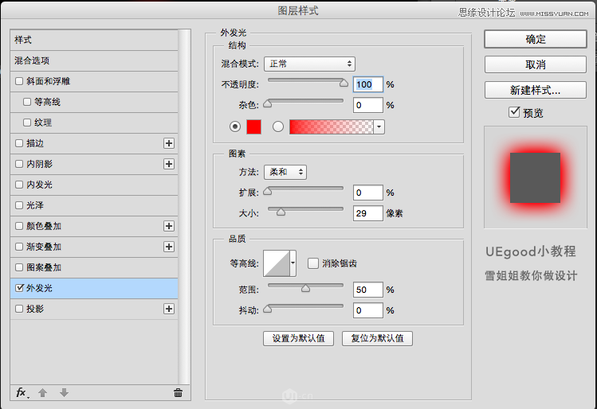Click plus icon next to 渐变叠加
Screen dimensions: 597x409
[169, 247]
